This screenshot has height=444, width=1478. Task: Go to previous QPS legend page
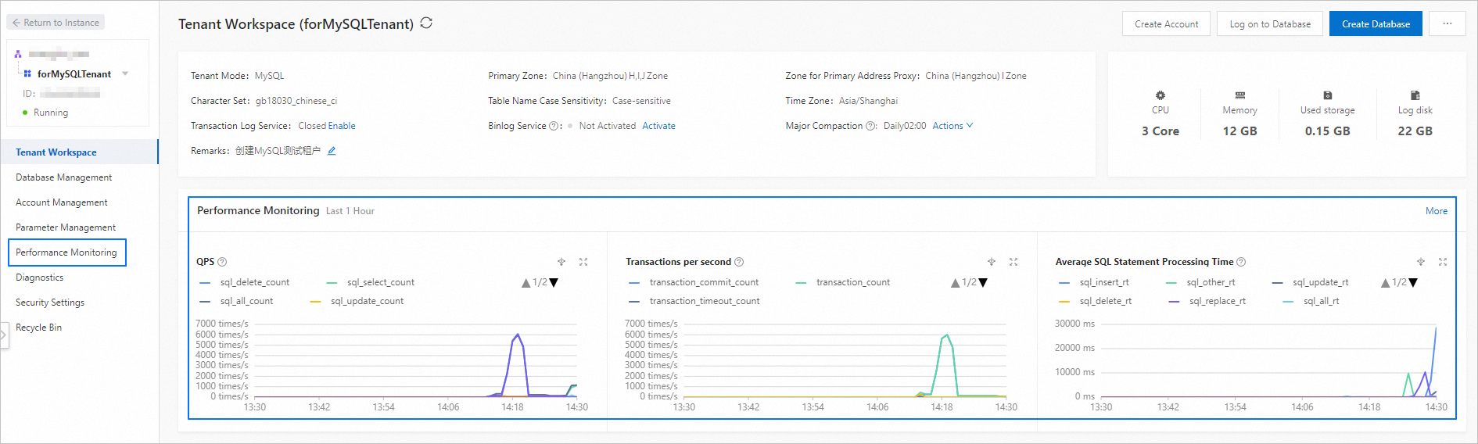[526, 283]
